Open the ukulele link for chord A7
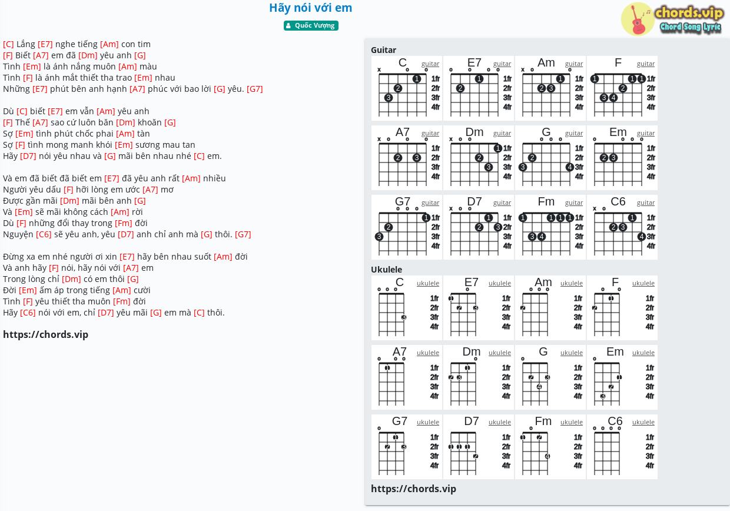730x511 pixels. click(x=428, y=353)
